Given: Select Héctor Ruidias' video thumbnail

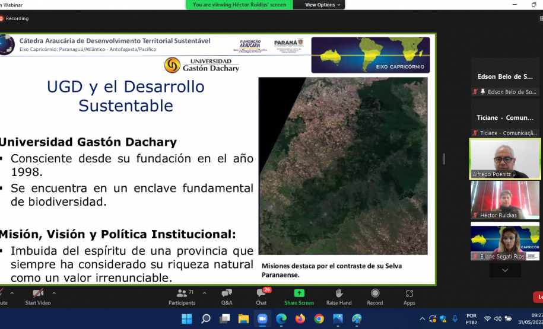Looking at the screenshot, I should point(505,200).
